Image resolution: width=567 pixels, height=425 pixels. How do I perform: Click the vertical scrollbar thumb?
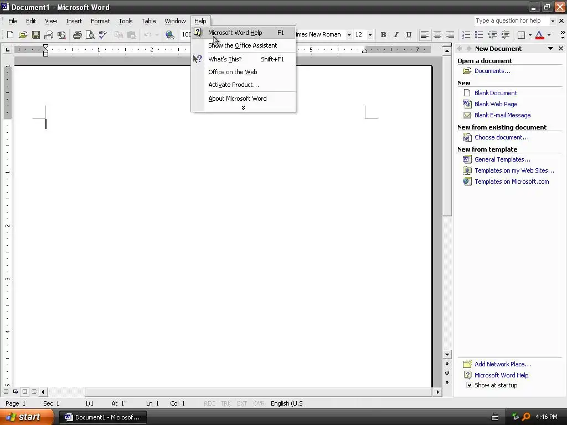447,136
